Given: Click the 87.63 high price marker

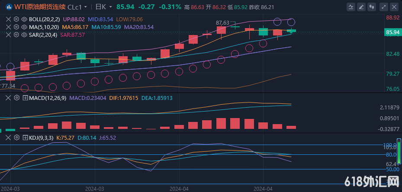Looking at the screenshot, I should pos(222,23).
